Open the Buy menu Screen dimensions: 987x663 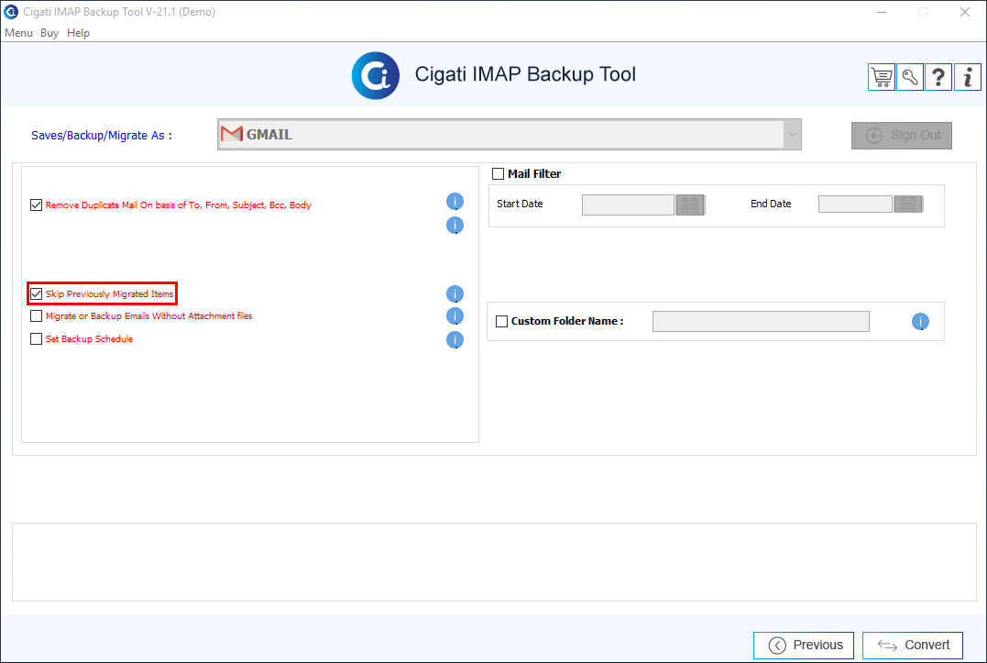click(49, 33)
